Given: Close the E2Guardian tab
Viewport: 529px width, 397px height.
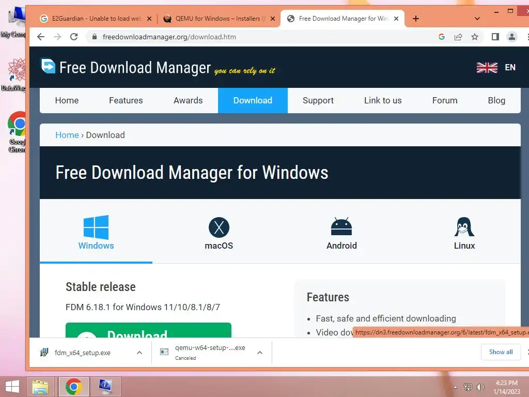Looking at the screenshot, I should pos(149,19).
